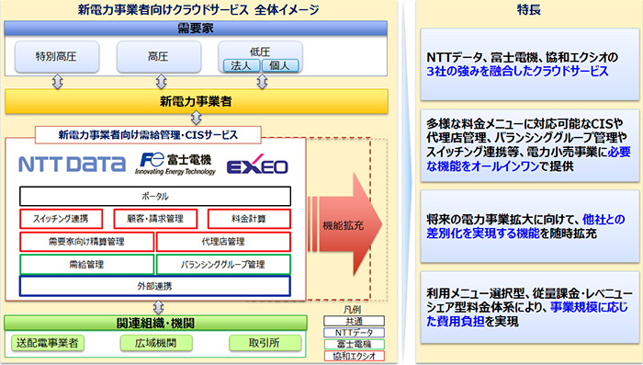Click double arrow below 低圧 box
The height and width of the screenshot is (365, 643).
point(262,82)
